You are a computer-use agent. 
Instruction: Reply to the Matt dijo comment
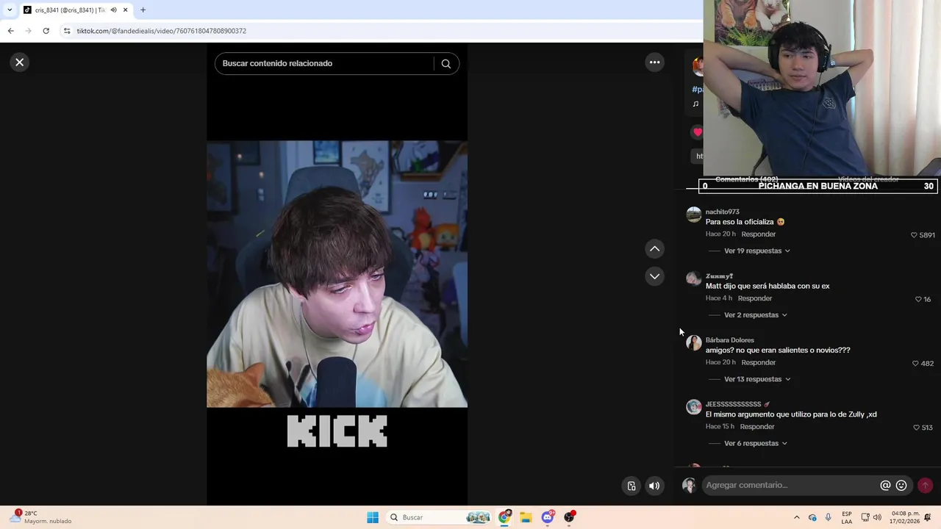click(x=754, y=298)
